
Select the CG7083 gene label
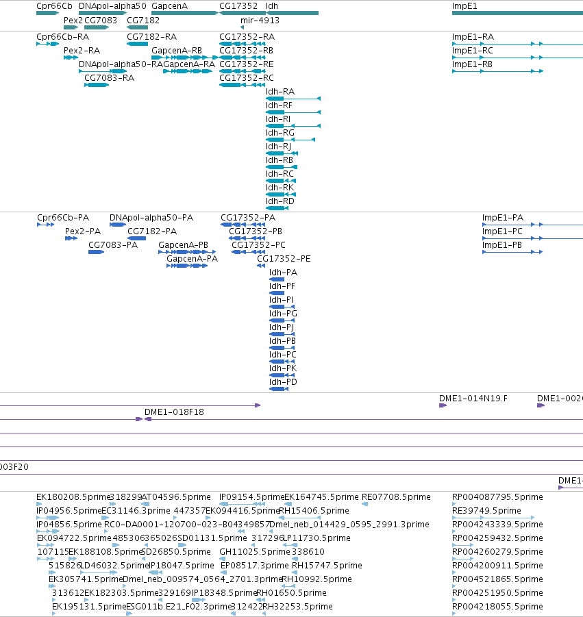[101, 21]
